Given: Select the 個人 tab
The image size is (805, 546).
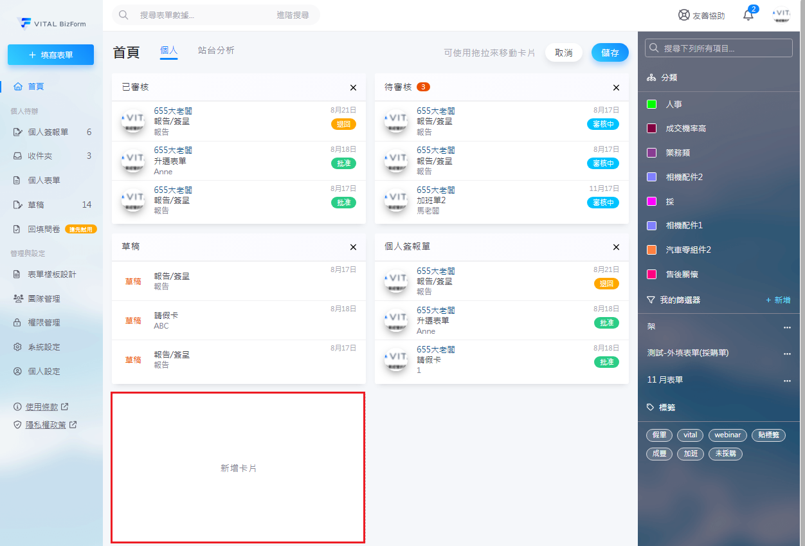Looking at the screenshot, I should coord(168,50).
